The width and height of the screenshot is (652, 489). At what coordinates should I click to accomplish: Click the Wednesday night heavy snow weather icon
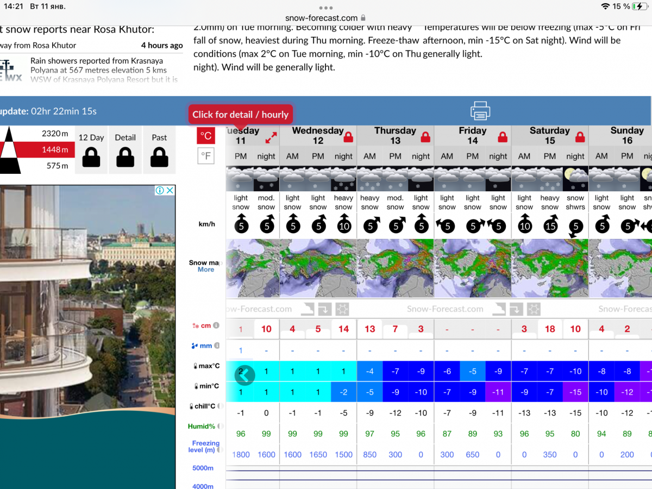point(343,179)
